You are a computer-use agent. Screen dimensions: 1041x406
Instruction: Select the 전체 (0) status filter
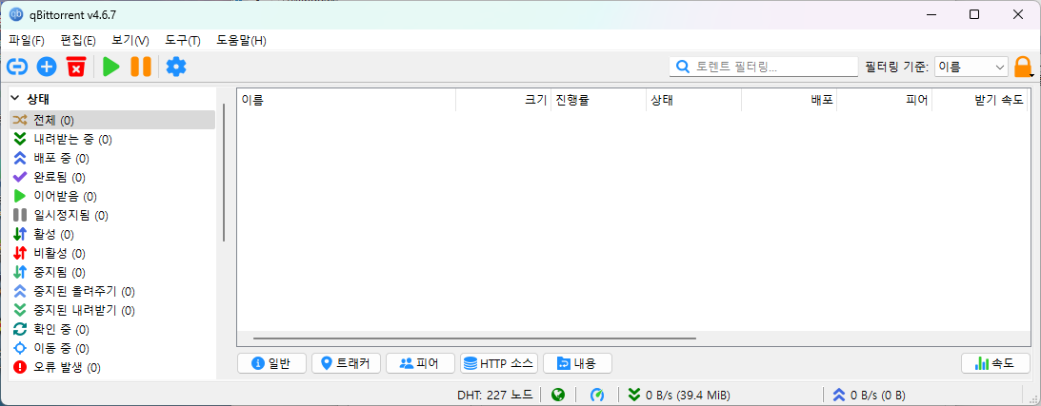(x=111, y=120)
